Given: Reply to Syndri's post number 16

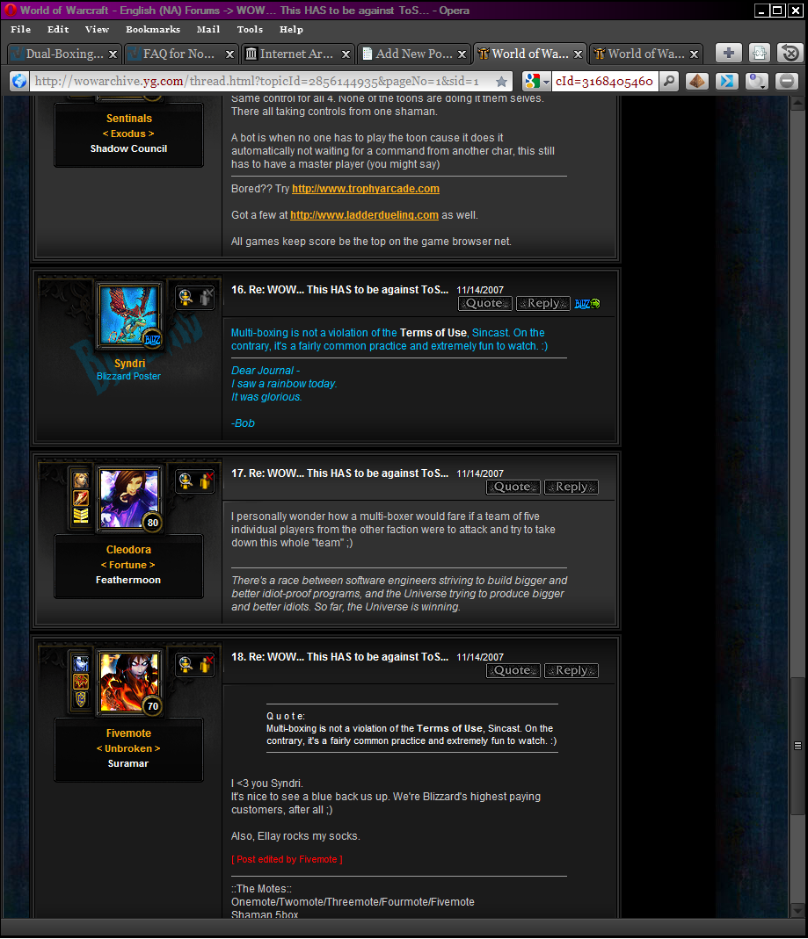Looking at the screenshot, I should pyautogui.click(x=543, y=304).
